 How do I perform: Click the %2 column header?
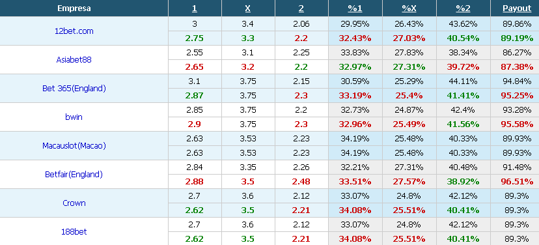point(463,8)
